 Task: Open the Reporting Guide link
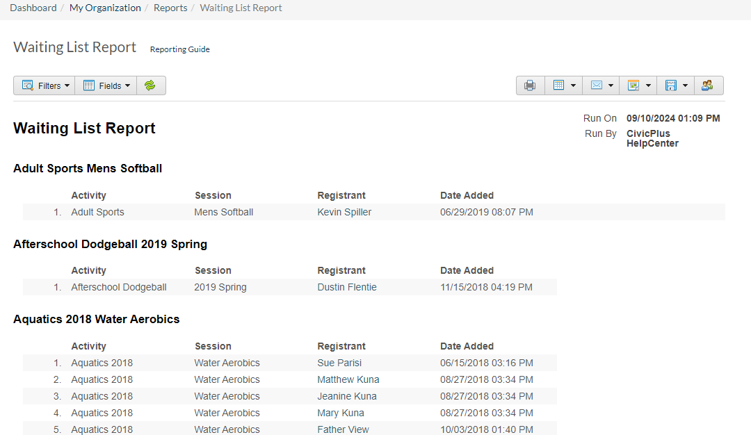pos(179,49)
